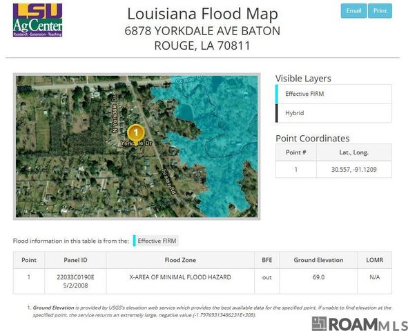
Task: Select the Hybrid layer
Action: (333, 113)
